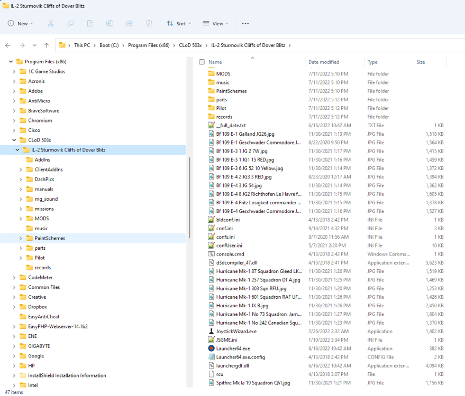This screenshot has height=396, width=465.
Task: Select Program Files (x86) in address breadcrumb
Action: coord(148,45)
